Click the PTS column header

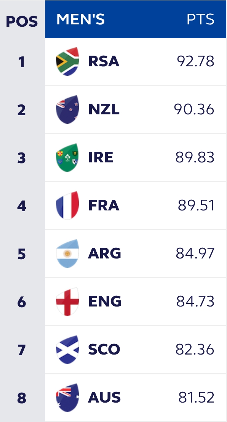pyautogui.click(x=201, y=19)
